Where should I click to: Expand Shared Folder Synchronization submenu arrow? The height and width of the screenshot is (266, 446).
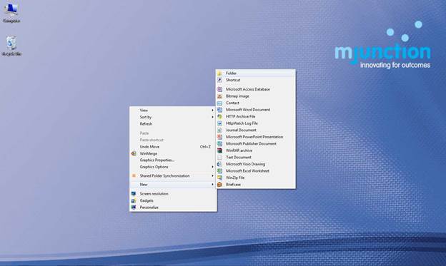click(212, 176)
